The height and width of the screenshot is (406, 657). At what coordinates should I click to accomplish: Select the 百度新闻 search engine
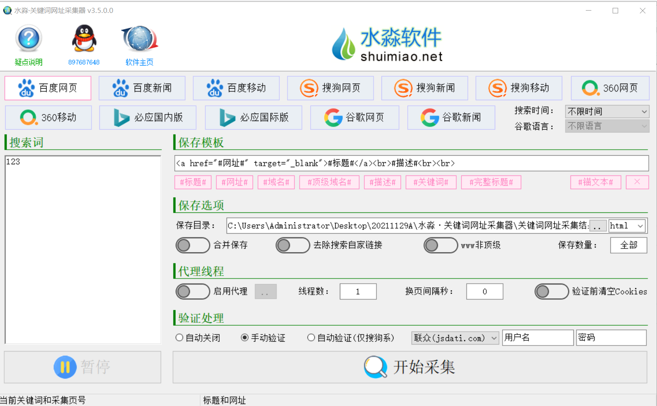pyautogui.click(x=142, y=88)
